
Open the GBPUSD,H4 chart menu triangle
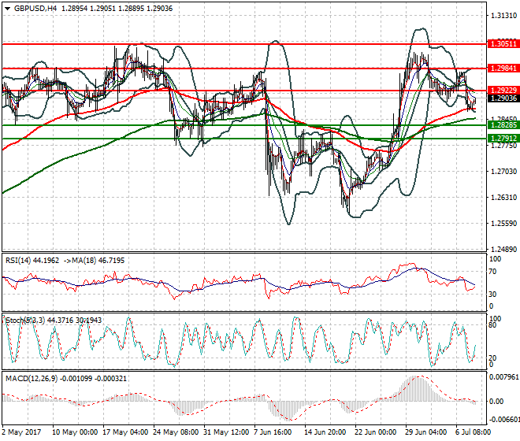pyautogui.click(x=8, y=9)
